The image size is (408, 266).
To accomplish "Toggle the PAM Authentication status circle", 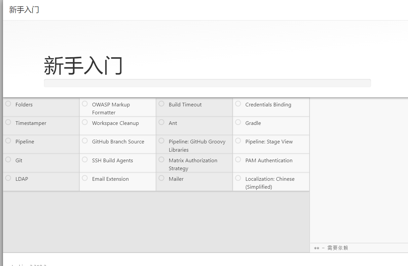I will [238, 160].
